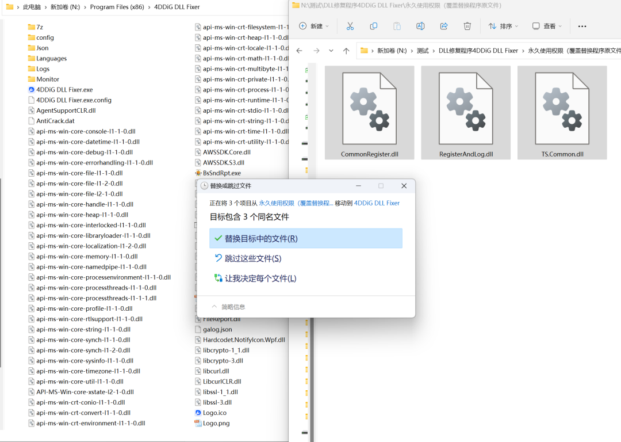
Task: Select LibcurlCLR.dll file
Action: [x=218, y=382]
